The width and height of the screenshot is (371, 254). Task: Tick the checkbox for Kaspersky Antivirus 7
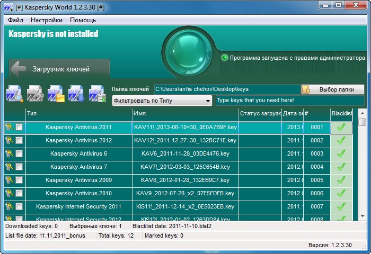click(19, 167)
